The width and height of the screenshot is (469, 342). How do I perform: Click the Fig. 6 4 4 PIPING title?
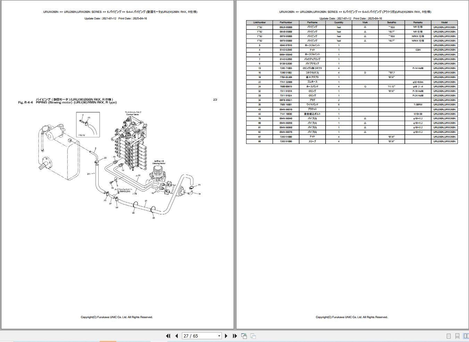pos(67,103)
